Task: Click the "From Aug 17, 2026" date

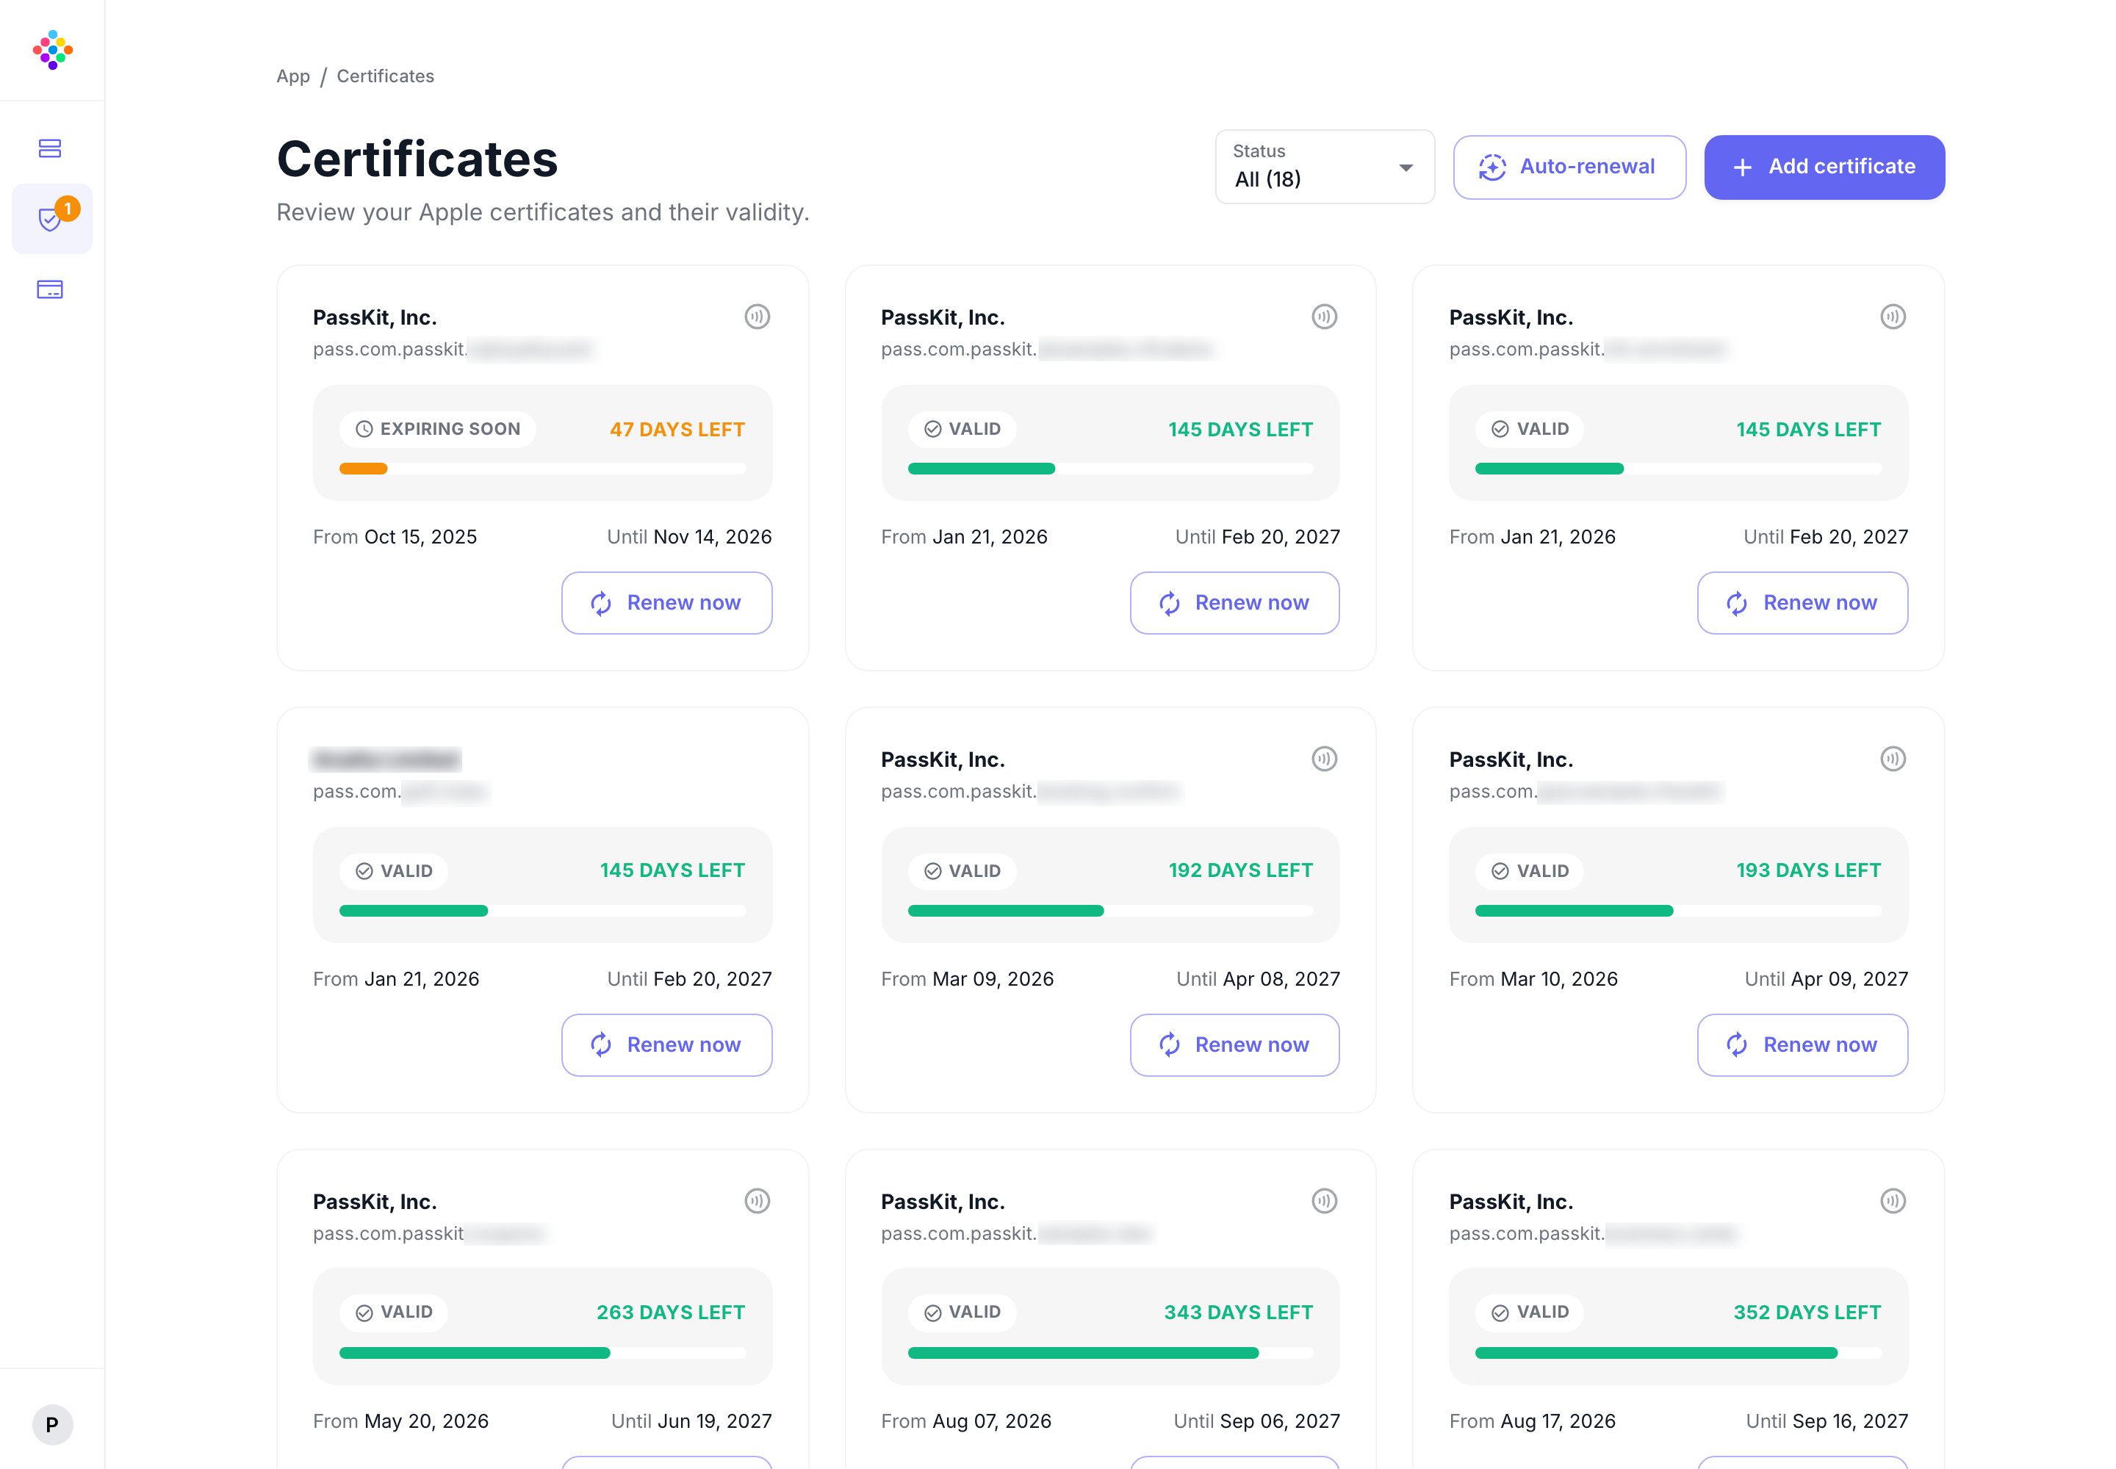Action: pos(1532,1421)
